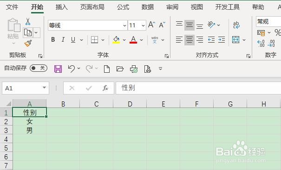This screenshot has width=281, height=170.
Task: Switch to the 公式 tab
Action: pos(123,7)
